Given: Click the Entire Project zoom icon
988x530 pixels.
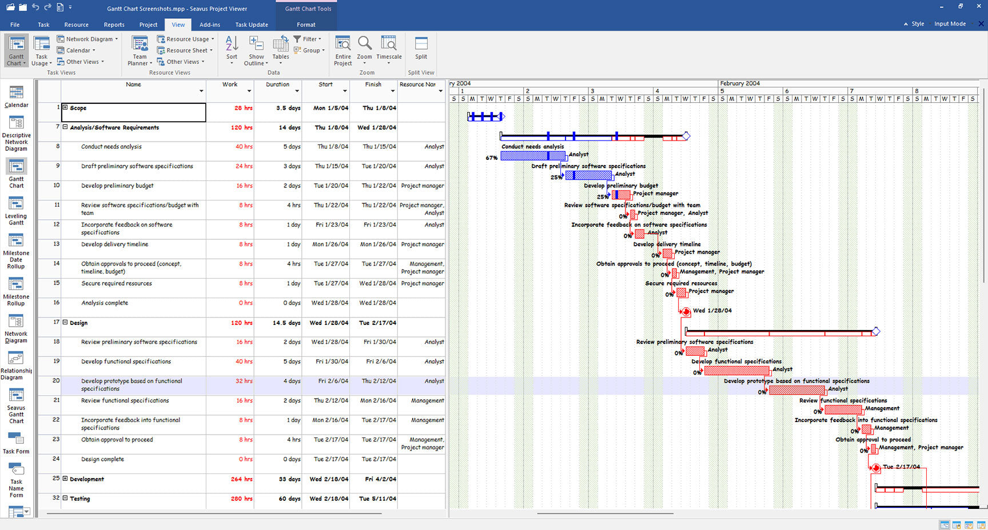Looking at the screenshot, I should pos(343,50).
